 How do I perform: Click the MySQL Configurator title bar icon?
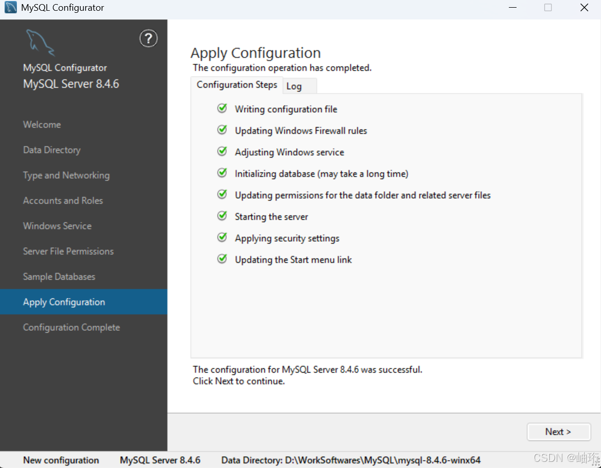(10, 7)
